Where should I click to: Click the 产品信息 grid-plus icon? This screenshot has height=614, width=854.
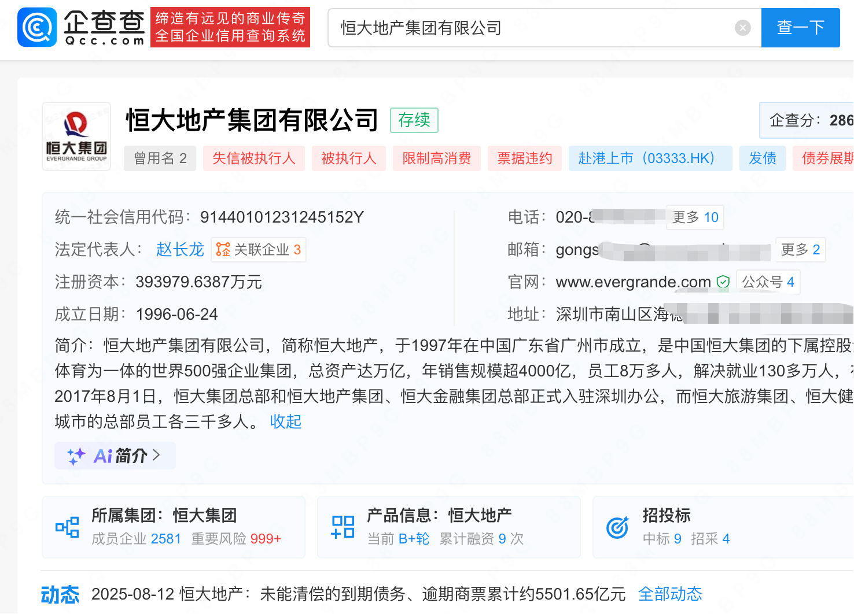343,527
